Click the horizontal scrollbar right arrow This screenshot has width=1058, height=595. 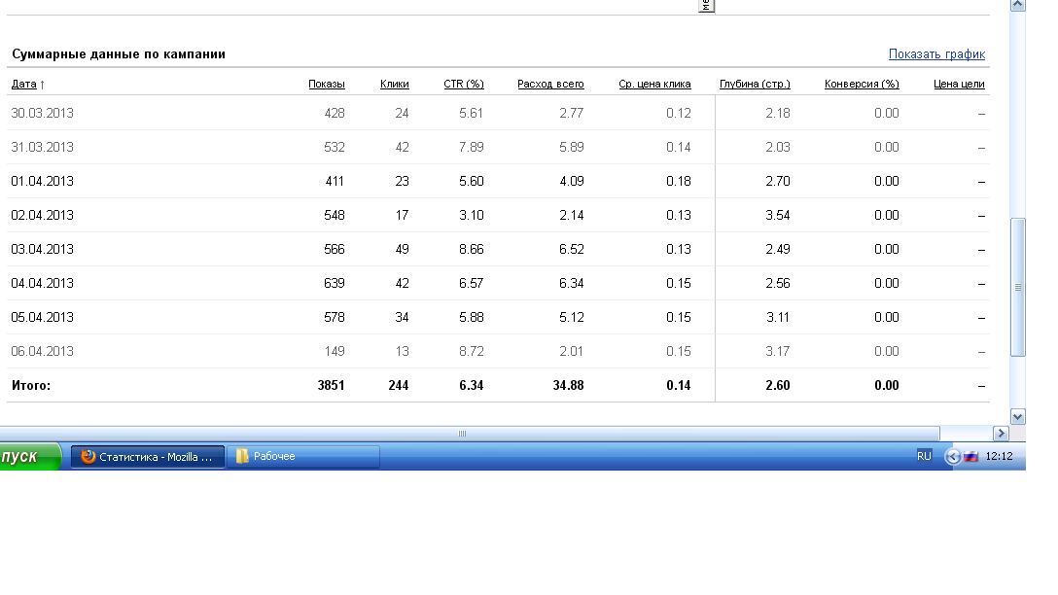click(x=1001, y=434)
